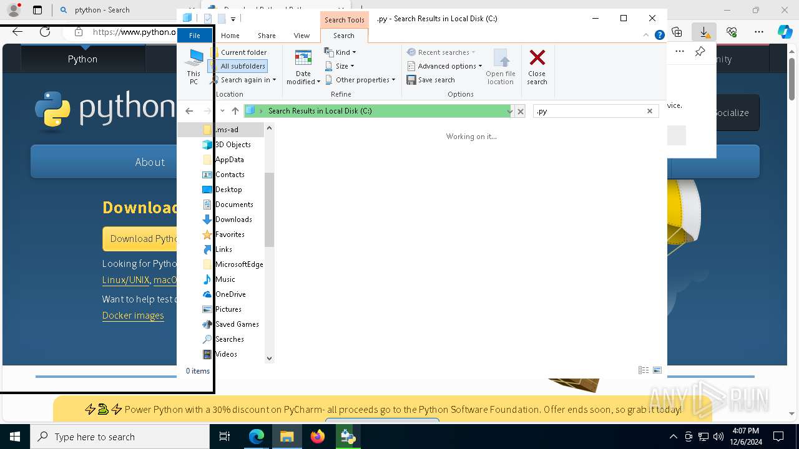This screenshot has height=449, width=799.
Task: Select Documents in navigation pane
Action: click(234, 205)
